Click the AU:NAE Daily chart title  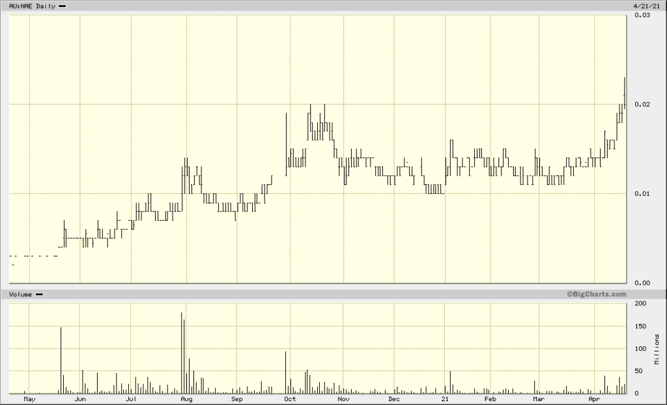(x=32, y=7)
